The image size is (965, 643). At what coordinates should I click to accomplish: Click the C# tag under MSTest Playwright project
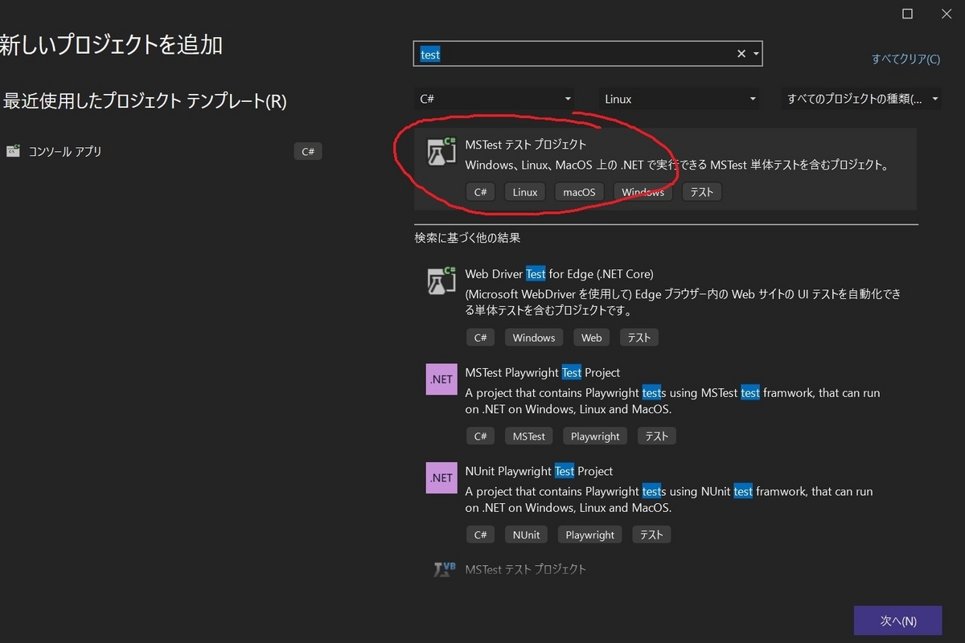480,436
